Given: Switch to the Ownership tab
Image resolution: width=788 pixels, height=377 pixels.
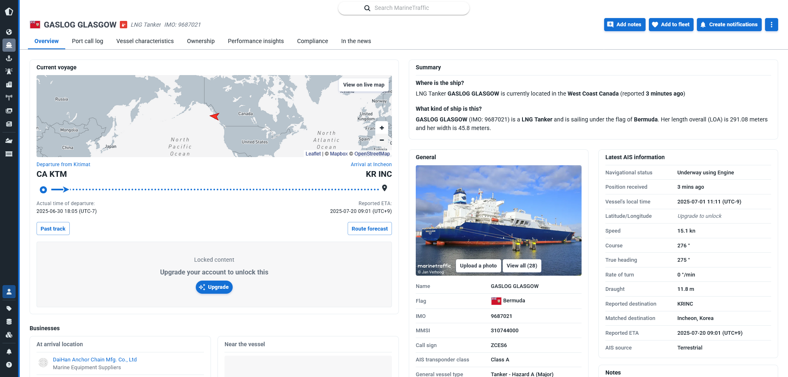Looking at the screenshot, I should (201, 41).
